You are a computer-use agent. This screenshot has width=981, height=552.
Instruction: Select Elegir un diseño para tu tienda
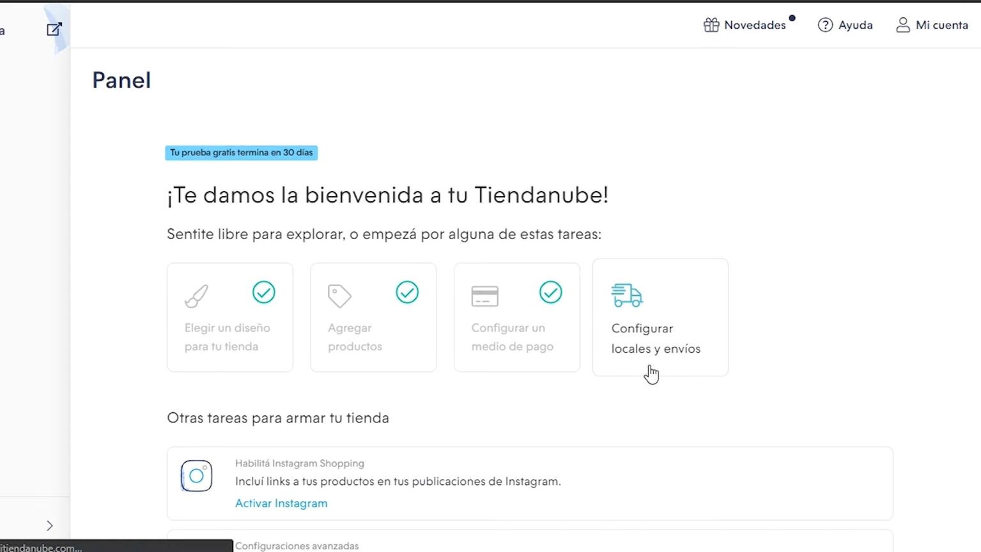[x=230, y=318]
